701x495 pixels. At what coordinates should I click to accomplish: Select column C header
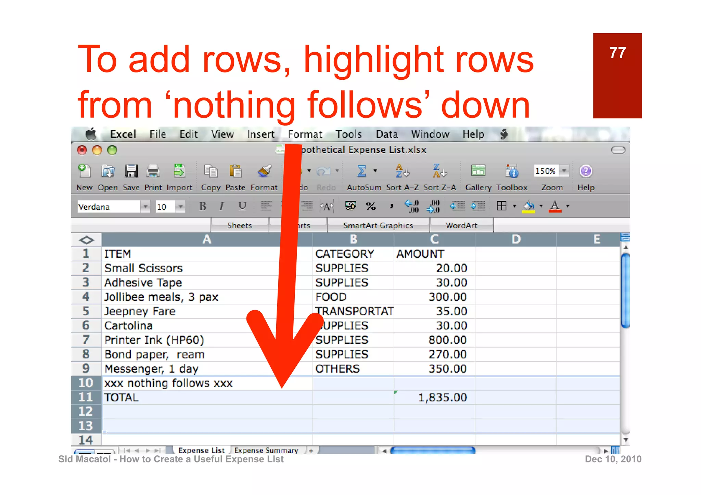pyautogui.click(x=434, y=239)
